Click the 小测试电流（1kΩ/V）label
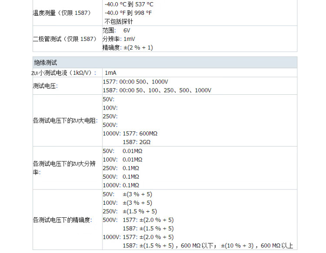This screenshot has width=326, height=253. pos(64,73)
